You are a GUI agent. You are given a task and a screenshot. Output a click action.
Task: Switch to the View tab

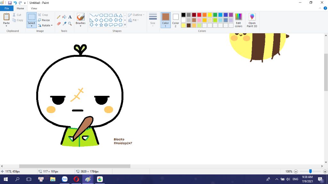[34, 8]
